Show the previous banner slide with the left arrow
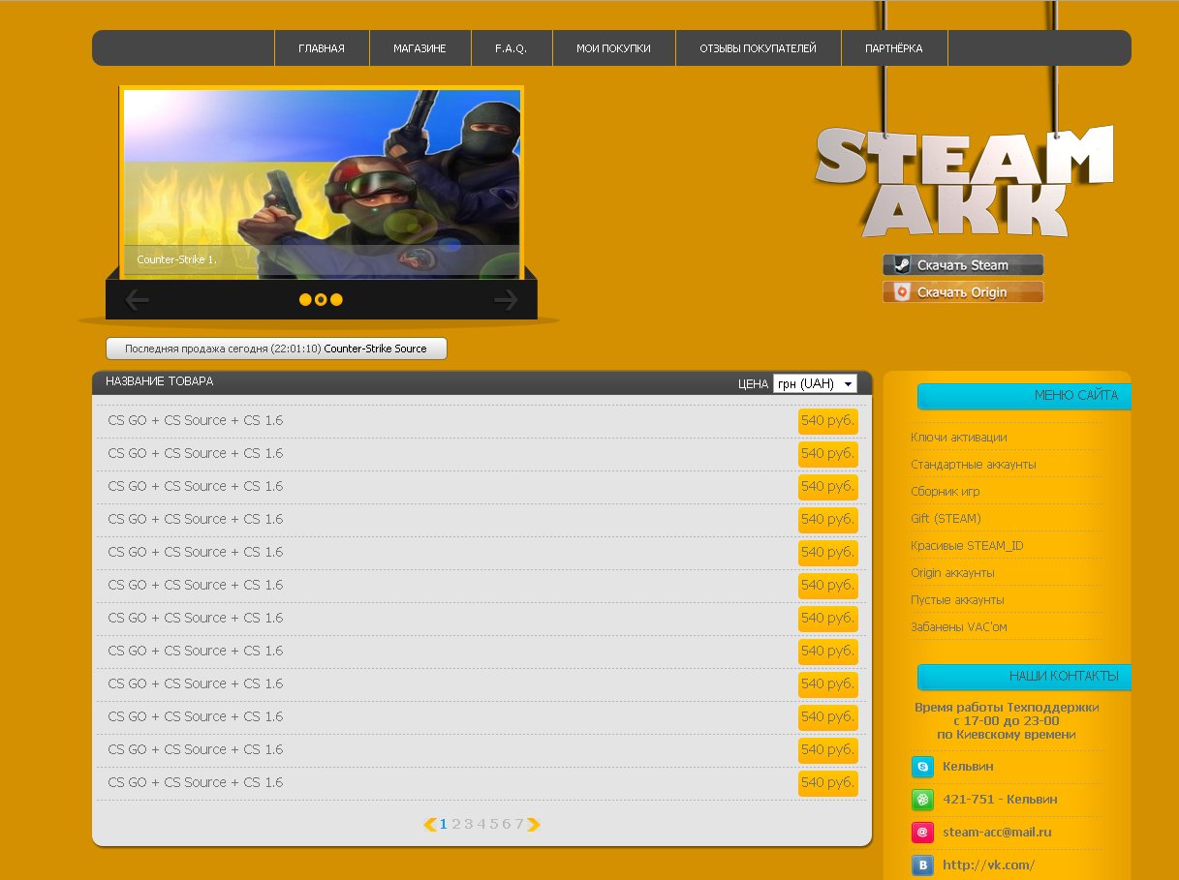Viewport: 1179px width, 880px height. pyautogui.click(x=138, y=300)
